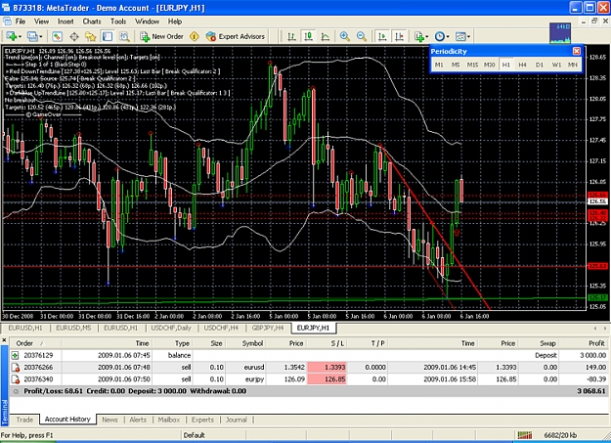Click the Profiles toolbar icon
This screenshot has height=443, width=611.
pos(32,36)
